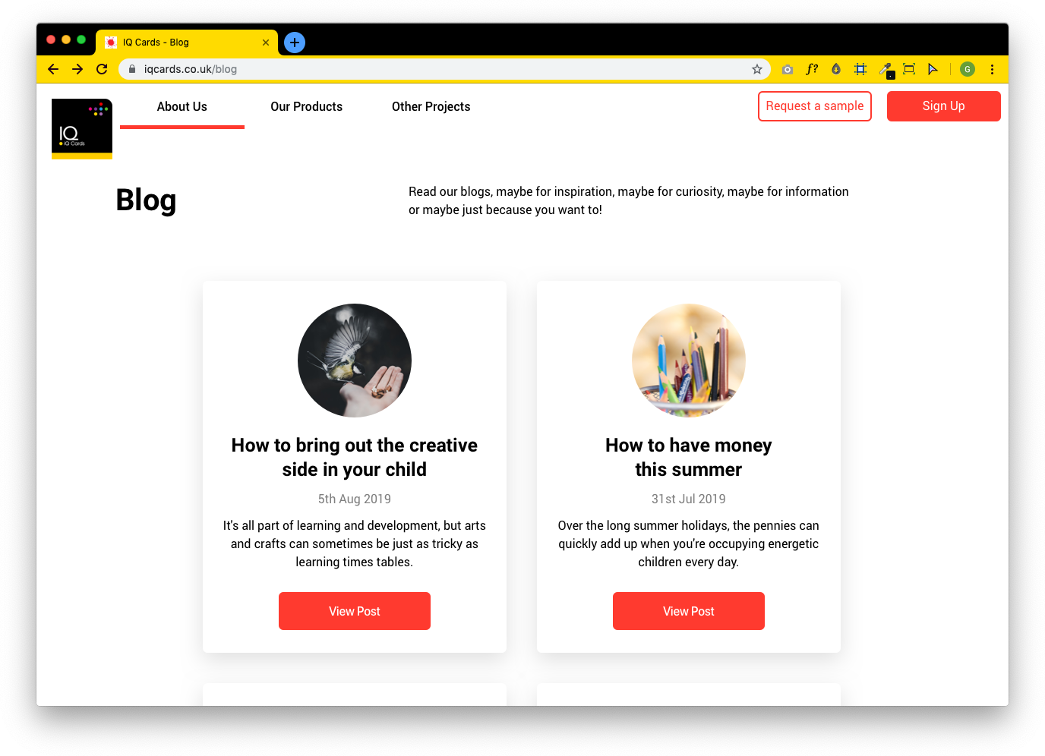The height and width of the screenshot is (756, 1045).
Task: Click the colored pencils post thumbnail
Action: tap(689, 361)
